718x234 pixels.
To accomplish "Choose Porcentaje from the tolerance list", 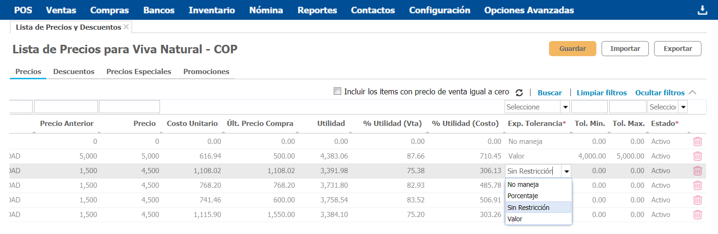I will [523, 196].
